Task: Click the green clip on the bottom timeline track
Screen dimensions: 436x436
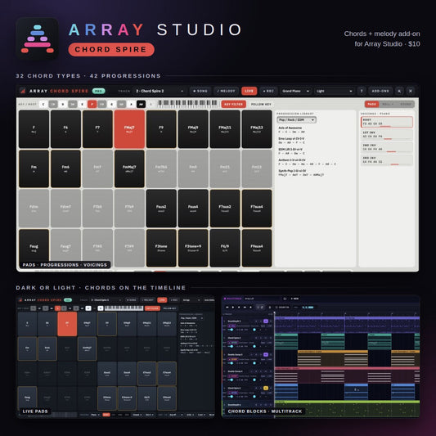Action: tap(347, 408)
